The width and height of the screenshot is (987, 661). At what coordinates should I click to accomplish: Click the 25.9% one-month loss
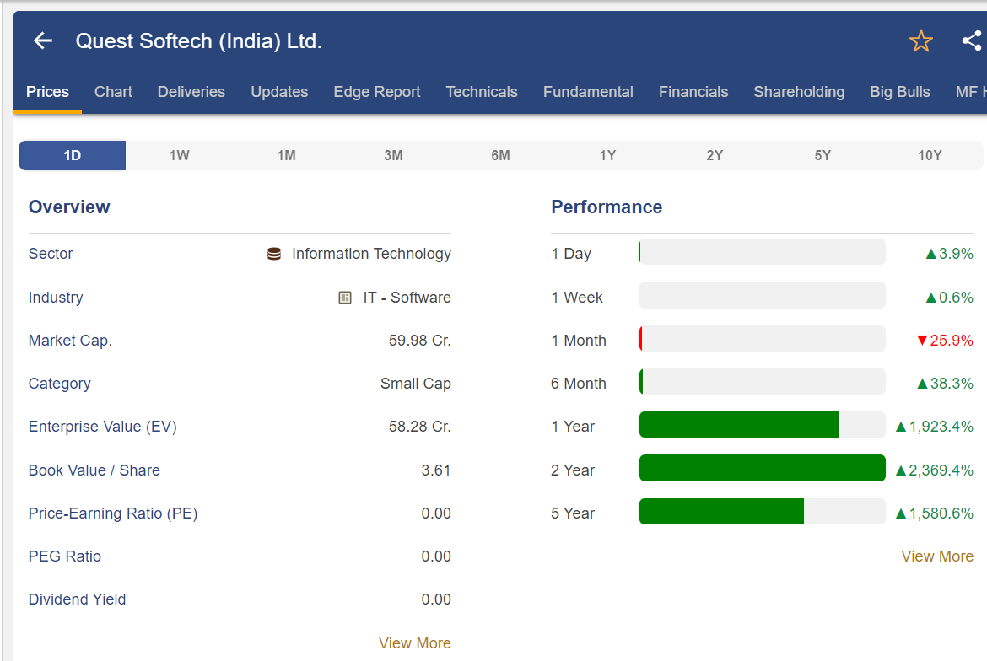pyautogui.click(x=945, y=341)
